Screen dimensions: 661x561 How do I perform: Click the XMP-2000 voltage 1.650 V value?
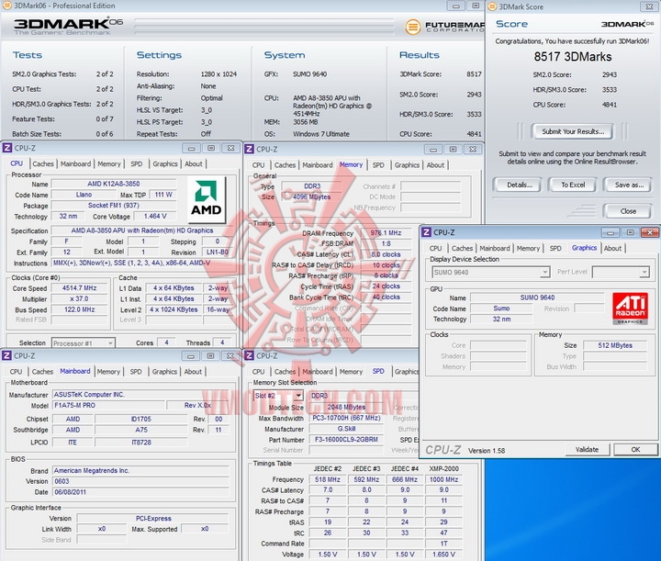coord(443,555)
